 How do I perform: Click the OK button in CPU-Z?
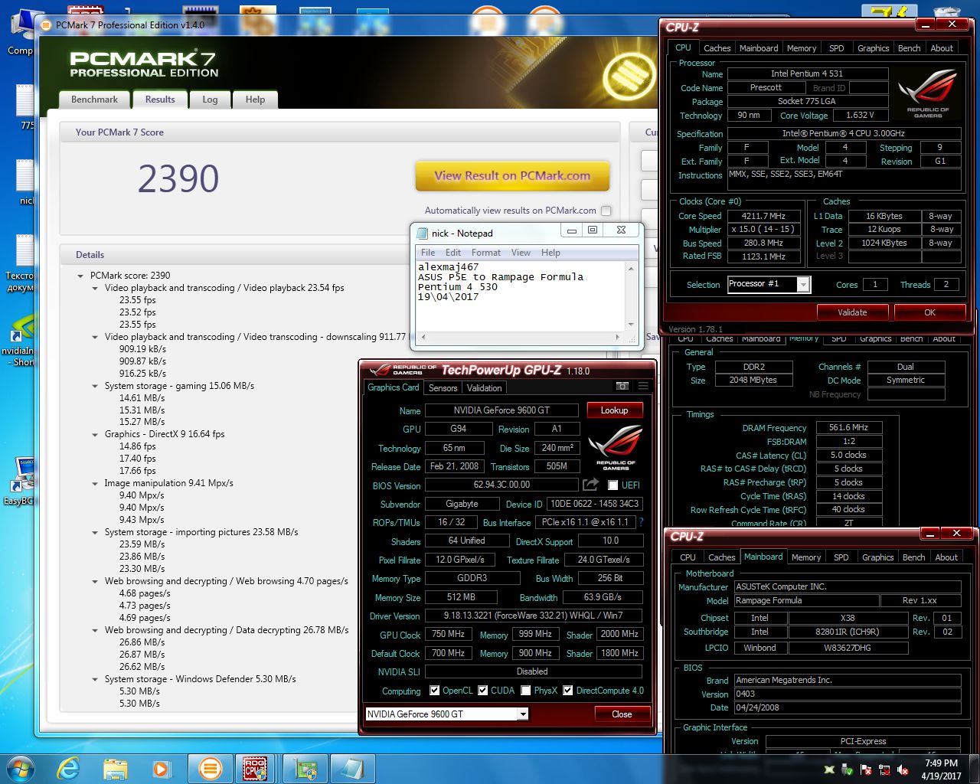tap(929, 312)
